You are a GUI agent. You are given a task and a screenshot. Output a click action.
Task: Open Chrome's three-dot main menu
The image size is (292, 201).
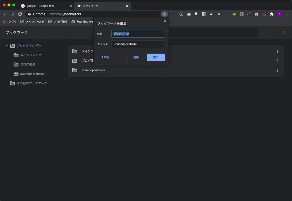click(x=287, y=14)
